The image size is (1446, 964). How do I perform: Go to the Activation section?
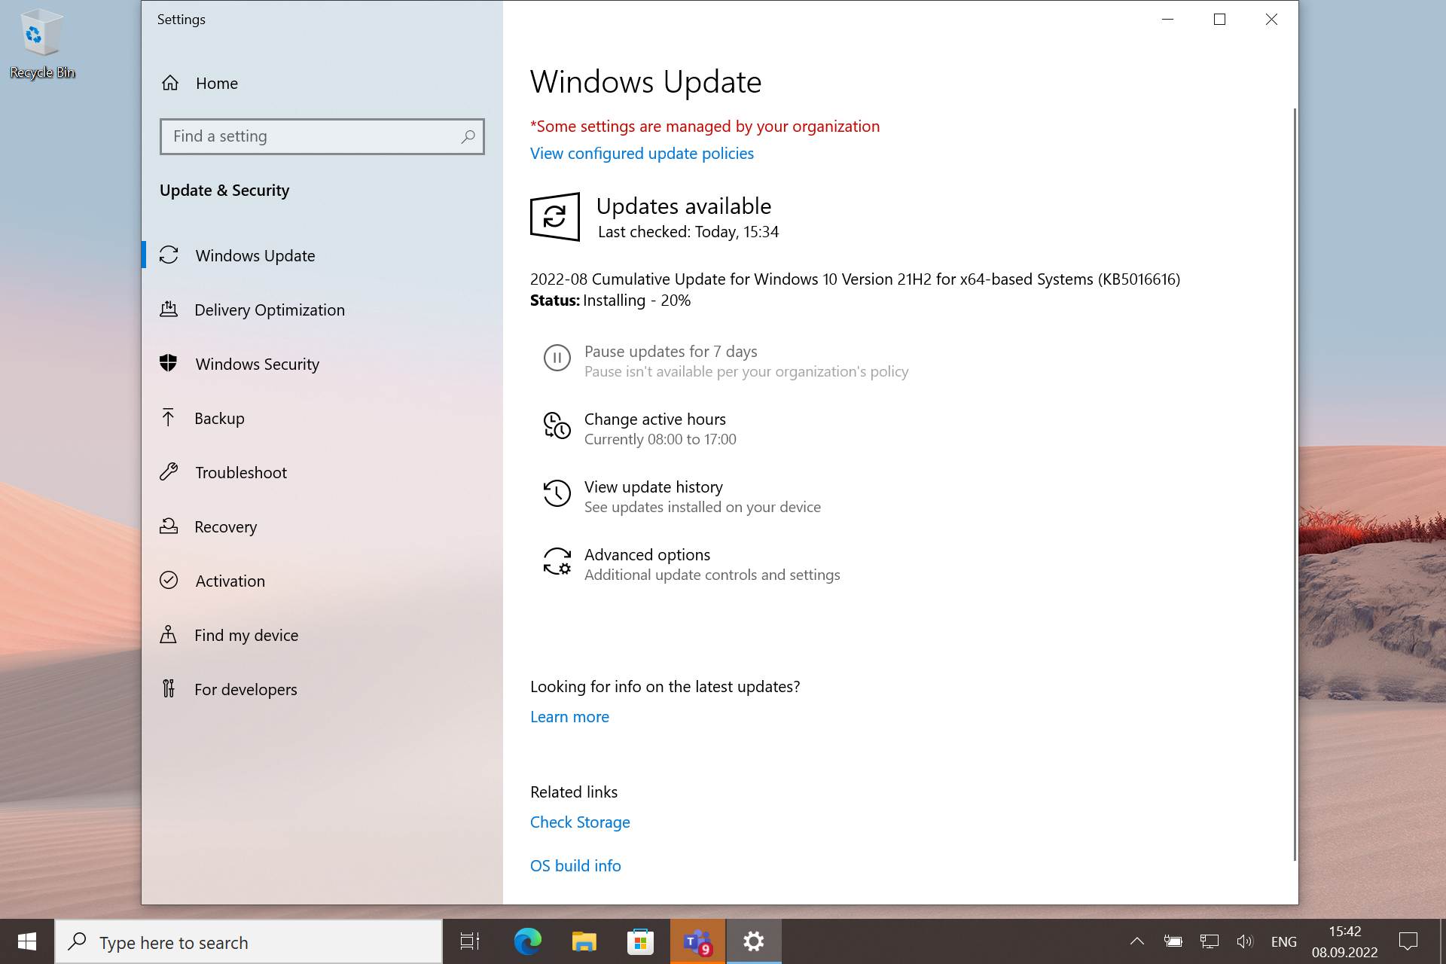tap(230, 581)
